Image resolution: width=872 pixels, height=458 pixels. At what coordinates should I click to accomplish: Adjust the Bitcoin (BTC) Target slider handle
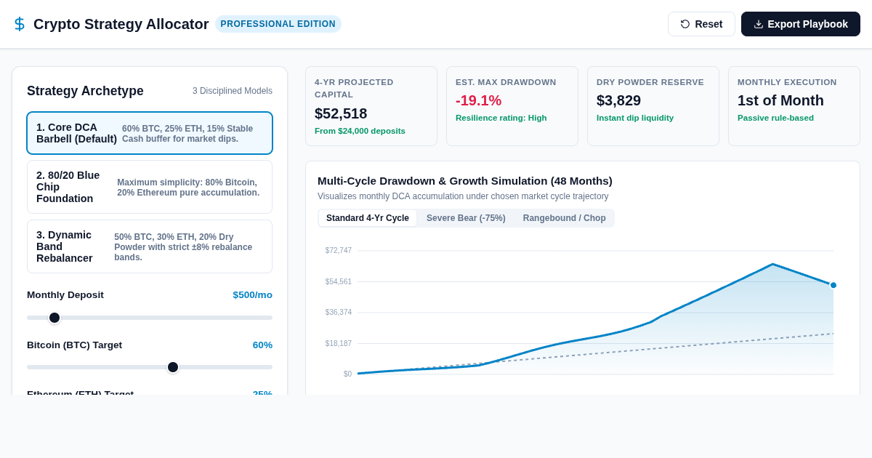[173, 367]
